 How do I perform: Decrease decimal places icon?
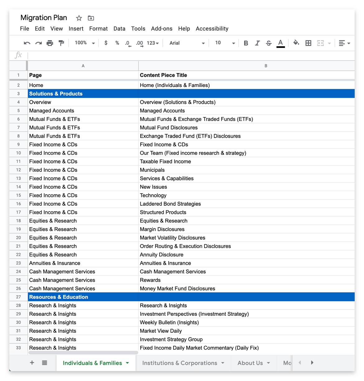[128, 43]
